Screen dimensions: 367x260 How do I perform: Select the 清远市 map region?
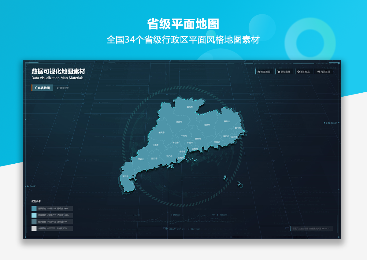[179, 122]
